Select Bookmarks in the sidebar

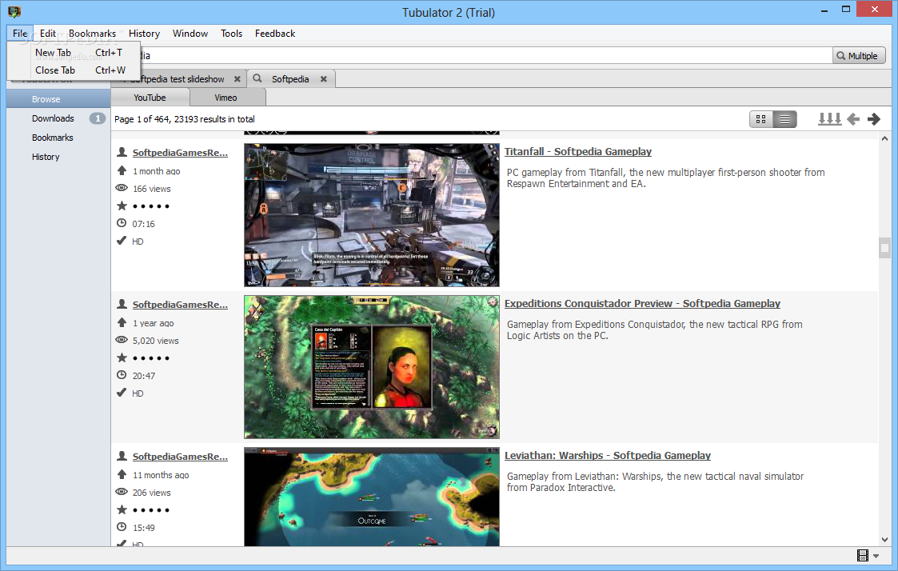pos(58,138)
